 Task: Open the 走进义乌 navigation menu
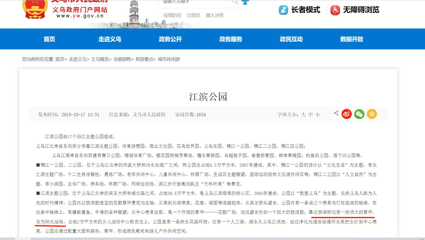[110, 39]
